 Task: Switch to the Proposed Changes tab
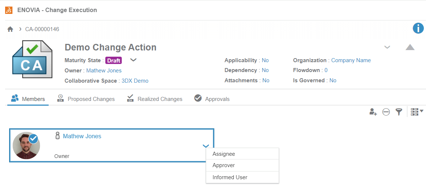[86, 99]
